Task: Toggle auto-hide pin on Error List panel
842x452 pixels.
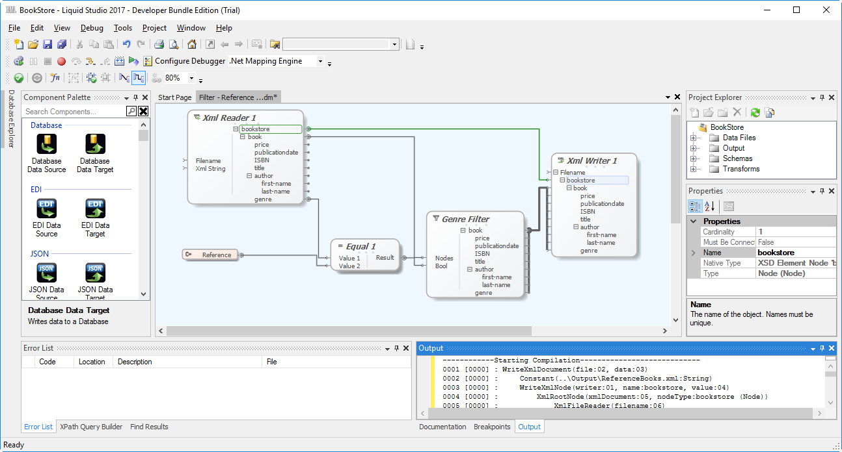Action: 397,347
